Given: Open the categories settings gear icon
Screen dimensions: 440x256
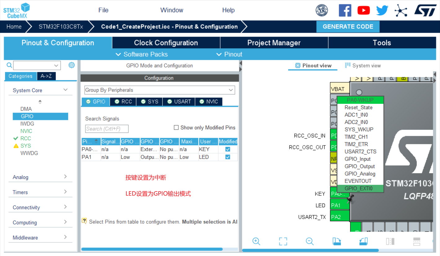Looking at the screenshot, I should pos(72,65).
